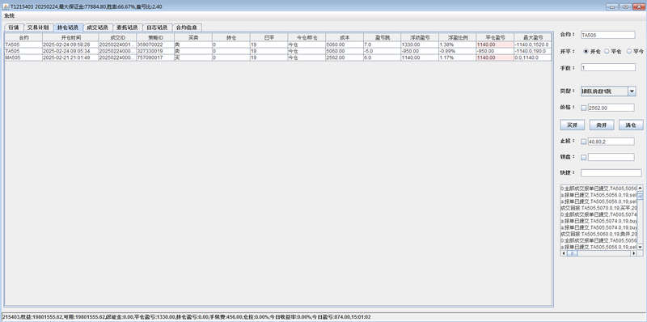Switch to the 成交记录 tab
The image size is (647, 322).
click(97, 28)
